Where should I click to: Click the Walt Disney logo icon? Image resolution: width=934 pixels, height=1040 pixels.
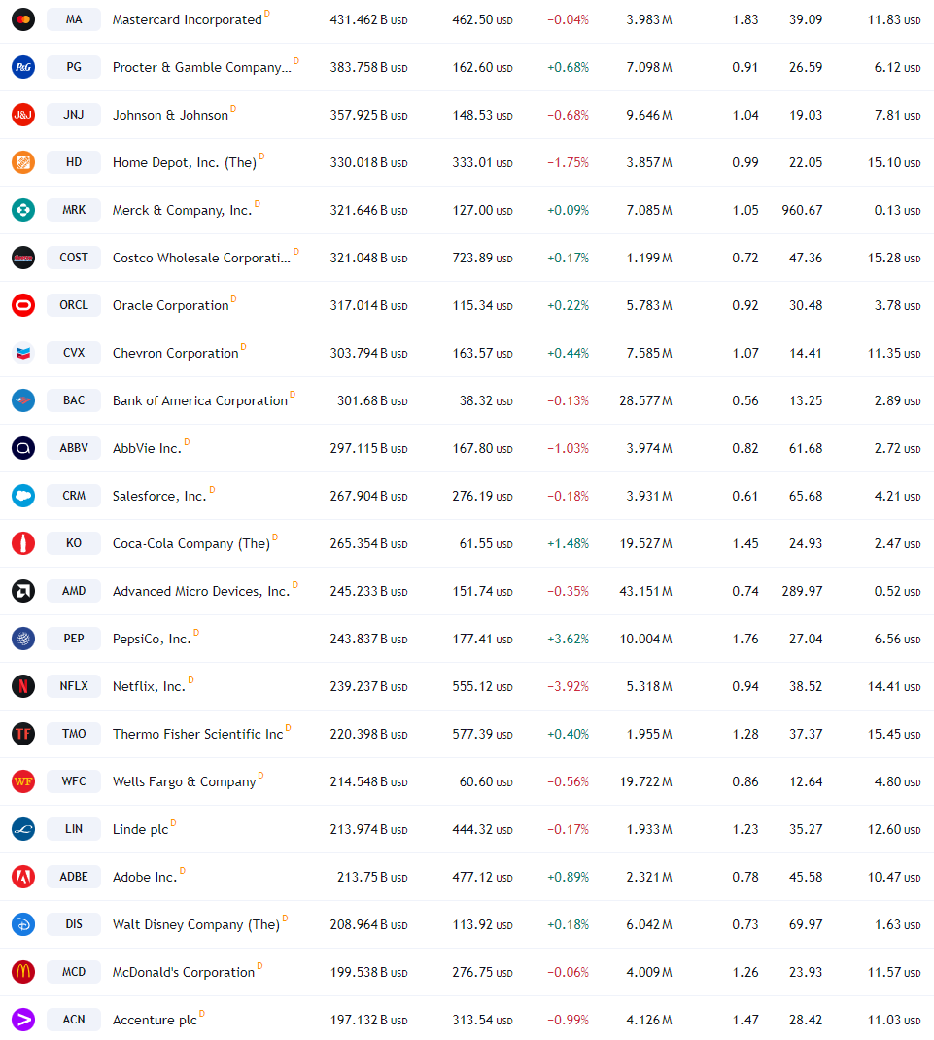[x=23, y=924]
